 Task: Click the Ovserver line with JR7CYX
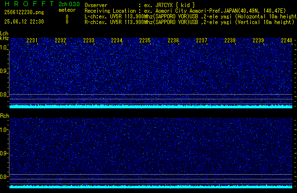[140, 5]
